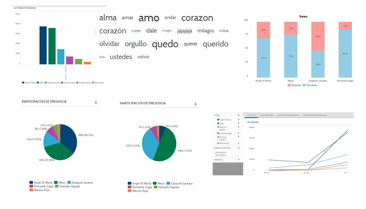The height and width of the screenshot is (209, 366).
Task: Remove Messi from the Temas list
Action: [239, 123]
